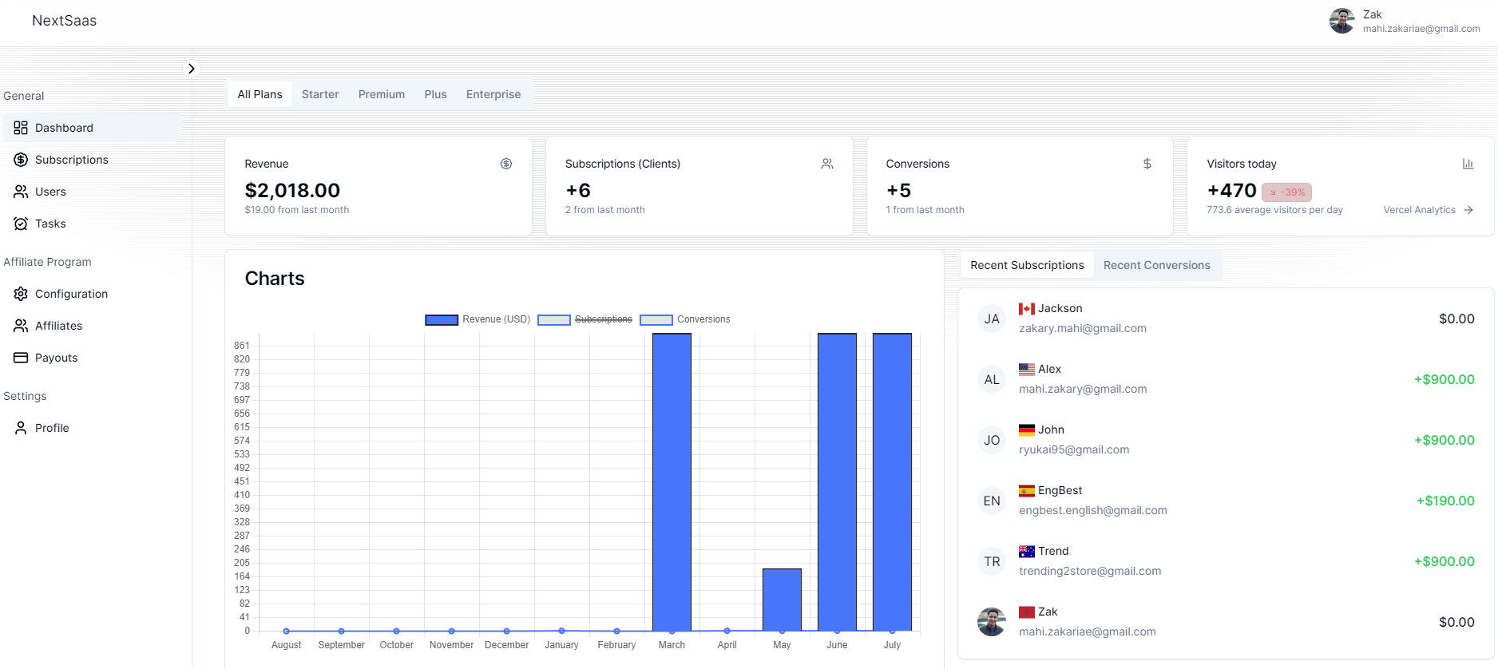Click the Payouts card icon
This screenshot has width=1498, height=669.
tap(21, 358)
